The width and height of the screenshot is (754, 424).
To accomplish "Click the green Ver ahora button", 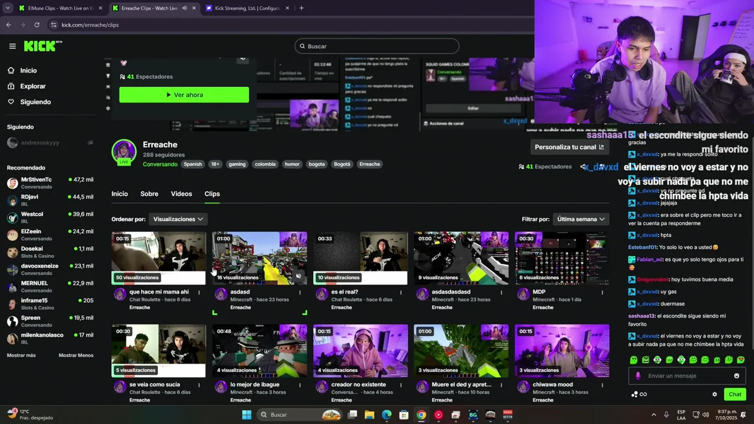I will coord(184,95).
